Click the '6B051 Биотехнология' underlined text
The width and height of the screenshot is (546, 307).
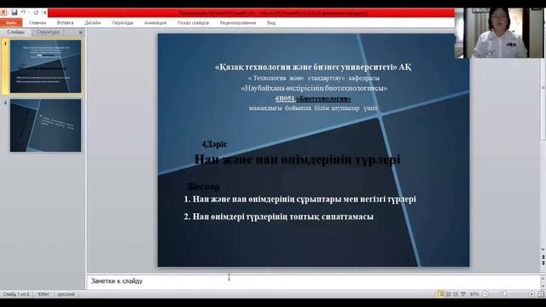[x=313, y=99]
